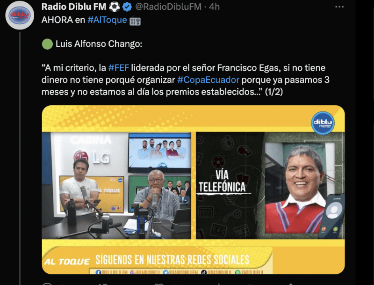The height and width of the screenshot is (285, 374).
Task: Click the guest's portrait photo in the image
Action: click(x=300, y=188)
